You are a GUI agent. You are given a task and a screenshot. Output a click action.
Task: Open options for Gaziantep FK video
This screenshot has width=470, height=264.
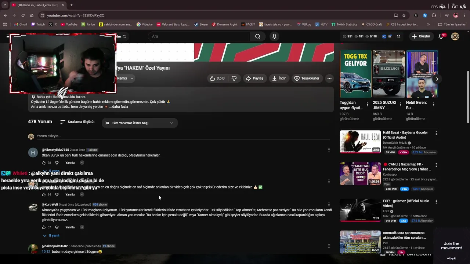(436, 165)
